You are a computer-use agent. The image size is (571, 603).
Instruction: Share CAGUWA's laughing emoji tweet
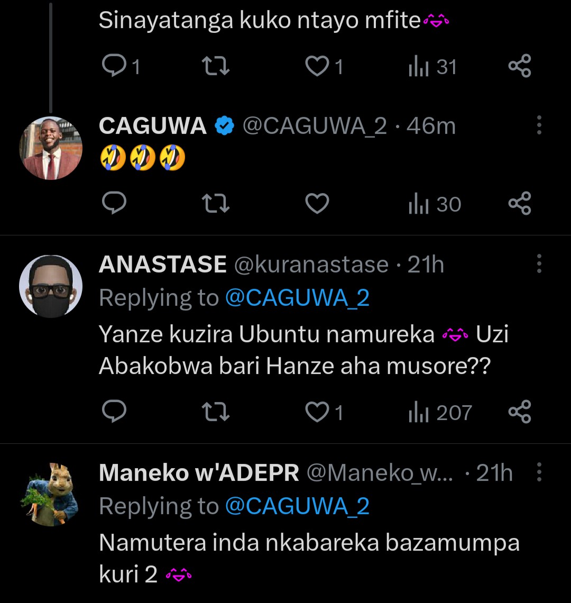519,204
